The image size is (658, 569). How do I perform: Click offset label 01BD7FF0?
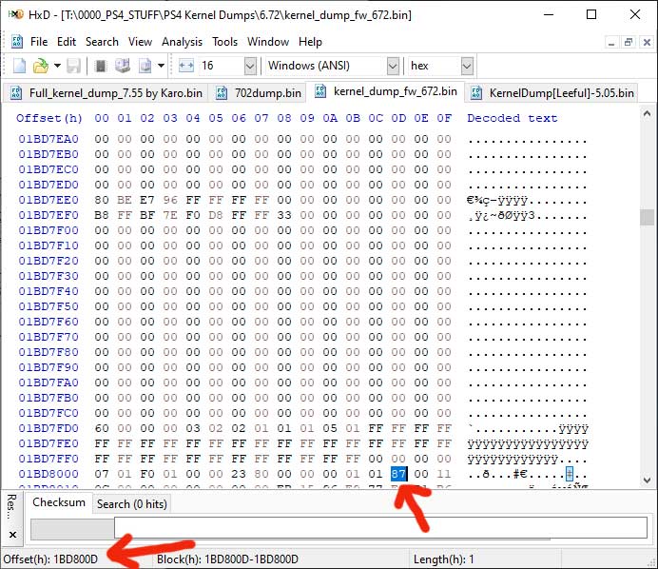[48, 459]
